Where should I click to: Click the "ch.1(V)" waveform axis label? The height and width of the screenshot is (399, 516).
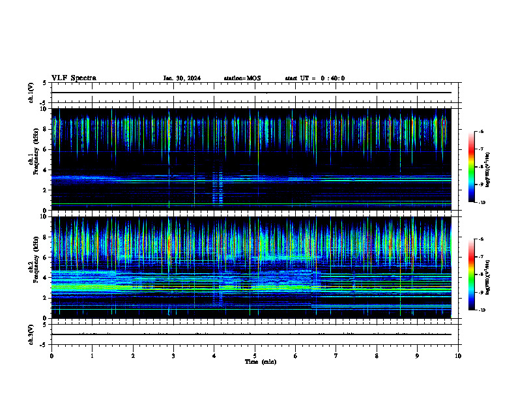pyautogui.click(x=31, y=93)
